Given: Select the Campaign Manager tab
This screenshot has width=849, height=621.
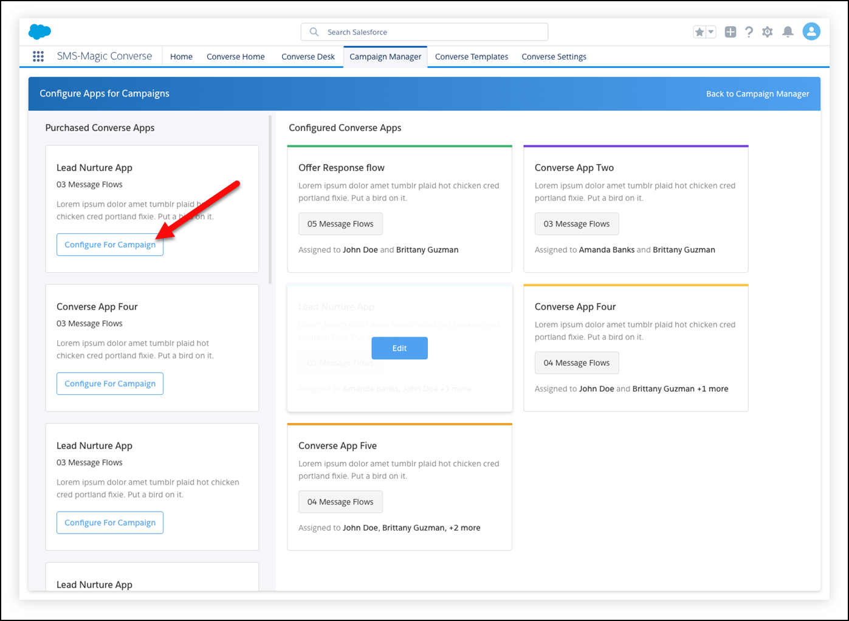Looking at the screenshot, I should click(x=385, y=57).
